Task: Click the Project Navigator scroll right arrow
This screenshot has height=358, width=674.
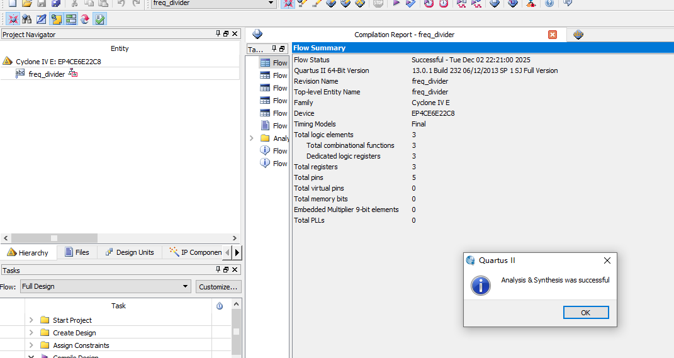Action: click(234, 238)
